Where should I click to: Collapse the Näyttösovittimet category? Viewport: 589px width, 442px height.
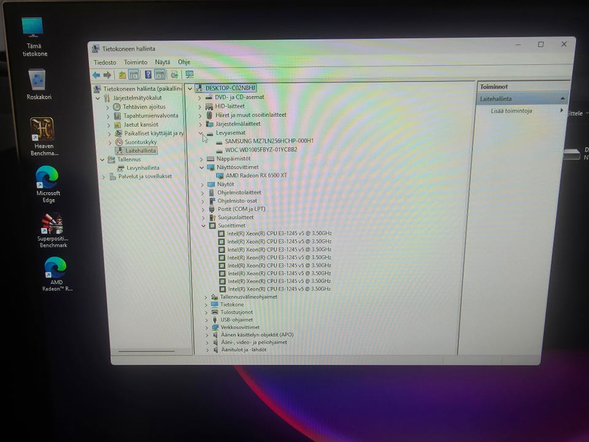point(202,167)
